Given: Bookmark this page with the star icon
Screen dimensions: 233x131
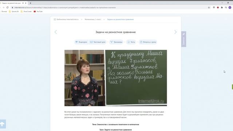Looking at the screenshot, I should coord(209,7).
